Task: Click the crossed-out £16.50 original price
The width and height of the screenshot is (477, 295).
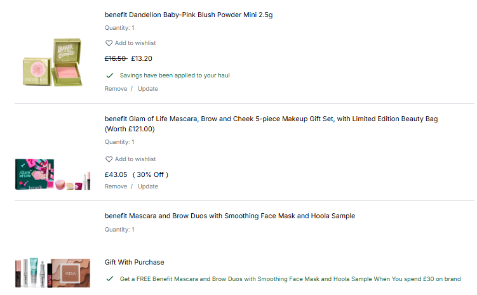Action: coord(116,59)
